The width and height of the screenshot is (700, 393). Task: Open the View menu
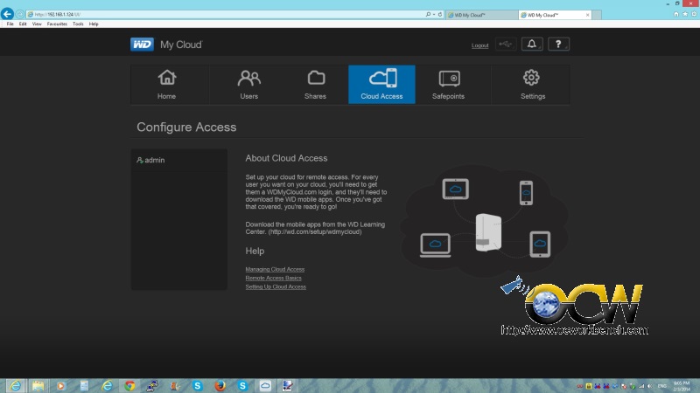(37, 24)
